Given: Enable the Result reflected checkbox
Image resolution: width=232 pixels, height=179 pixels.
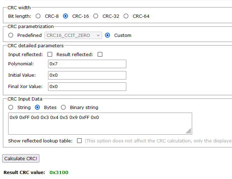Looking at the screenshot, I should [x=100, y=54].
